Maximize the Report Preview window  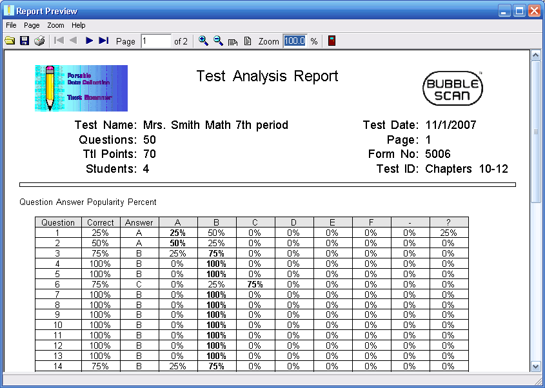[x=519, y=11]
